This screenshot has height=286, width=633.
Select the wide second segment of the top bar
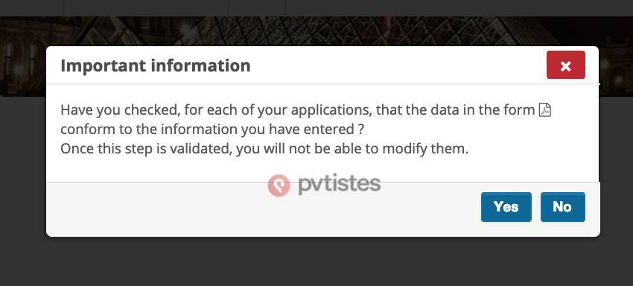[x=146, y=8]
